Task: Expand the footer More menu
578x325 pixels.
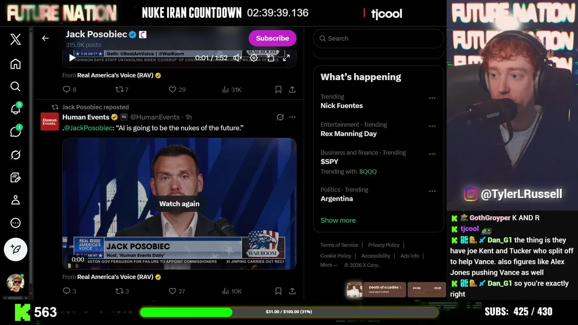Action: click(x=329, y=265)
